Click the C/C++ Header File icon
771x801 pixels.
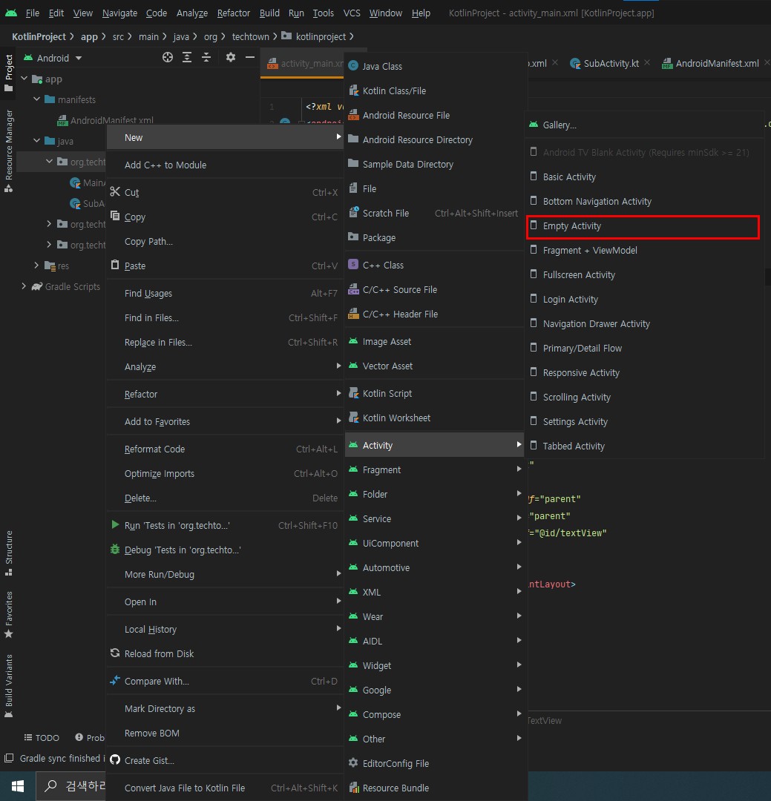coord(353,314)
